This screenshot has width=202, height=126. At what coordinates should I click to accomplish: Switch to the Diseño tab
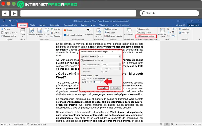[33, 25]
